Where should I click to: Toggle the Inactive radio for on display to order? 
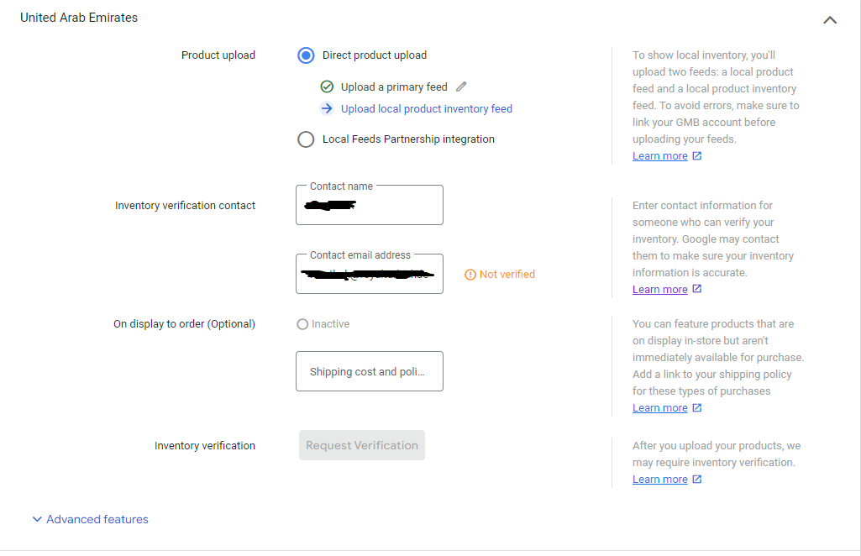302,324
